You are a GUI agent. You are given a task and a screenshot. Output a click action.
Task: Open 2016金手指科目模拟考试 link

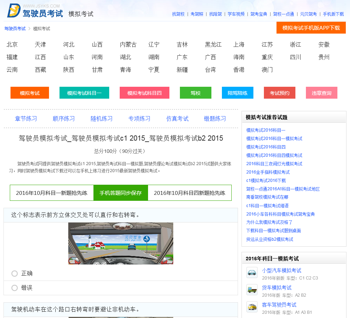pos(268,172)
